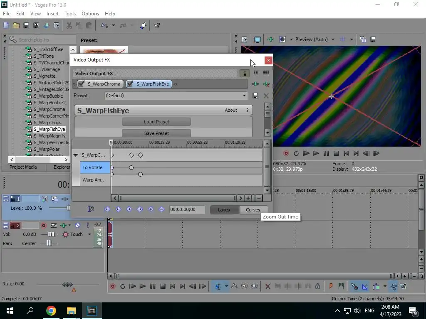Open the Edit menu
Screen dimensions: 426x319
pyautogui.click(x=20, y=14)
